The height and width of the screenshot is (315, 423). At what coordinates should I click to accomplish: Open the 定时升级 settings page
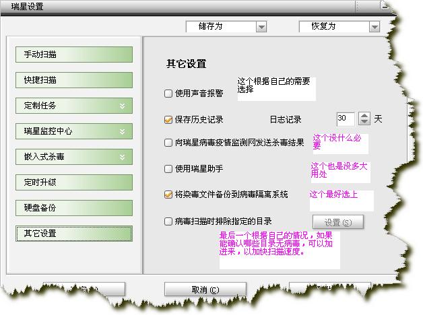(x=74, y=182)
